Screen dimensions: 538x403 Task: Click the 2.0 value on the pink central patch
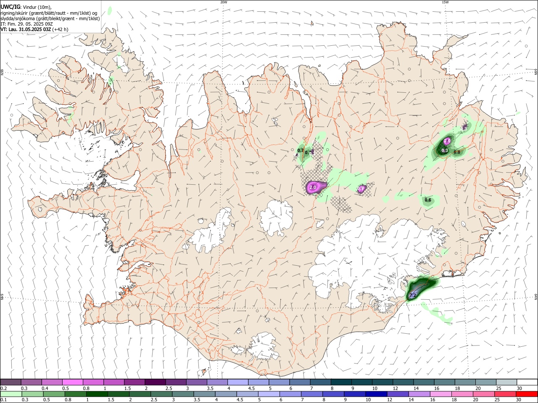(313, 187)
